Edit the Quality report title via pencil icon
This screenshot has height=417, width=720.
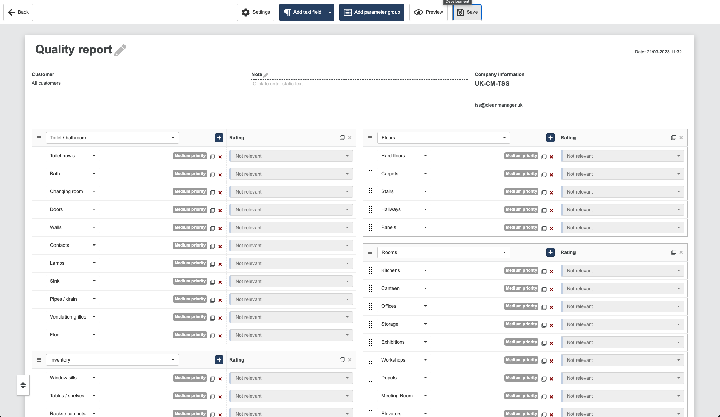pos(120,50)
